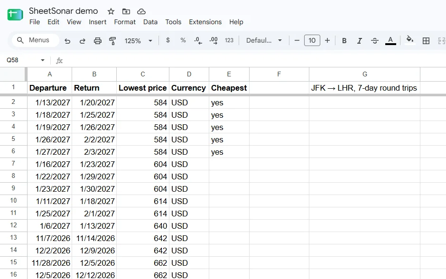Image resolution: width=446 pixels, height=279 pixels.
Task: Select the price 640 cell
Action: (143, 226)
